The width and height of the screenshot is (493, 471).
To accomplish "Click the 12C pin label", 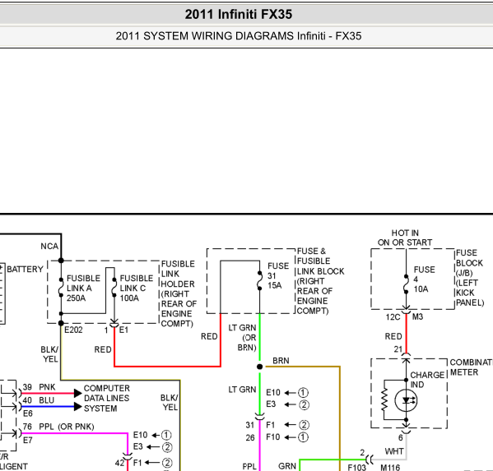I will click(393, 317).
